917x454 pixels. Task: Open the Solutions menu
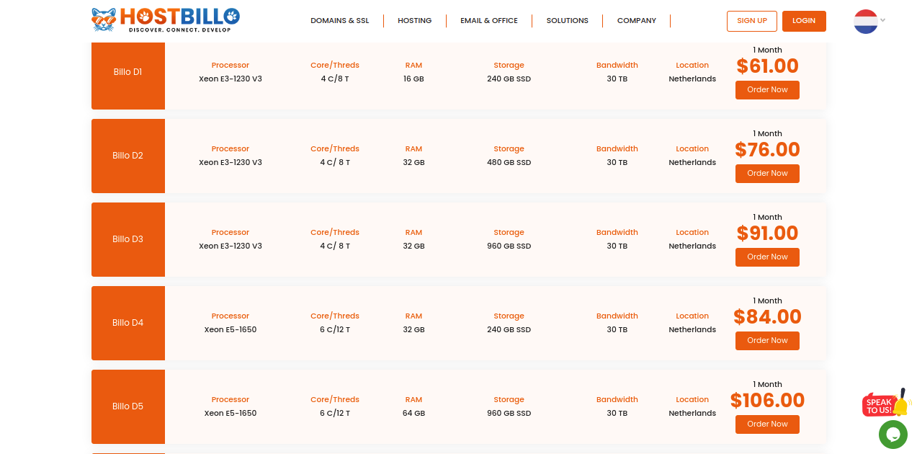point(568,21)
